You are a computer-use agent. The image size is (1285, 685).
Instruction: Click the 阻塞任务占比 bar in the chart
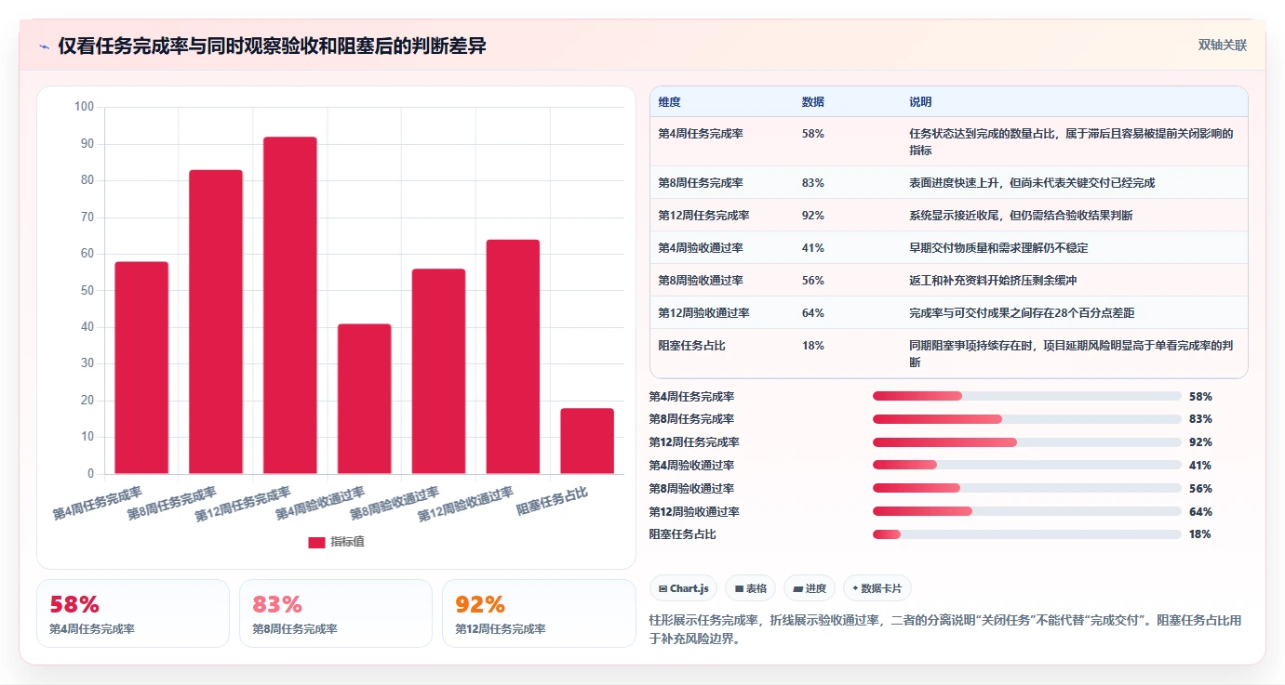point(587,441)
